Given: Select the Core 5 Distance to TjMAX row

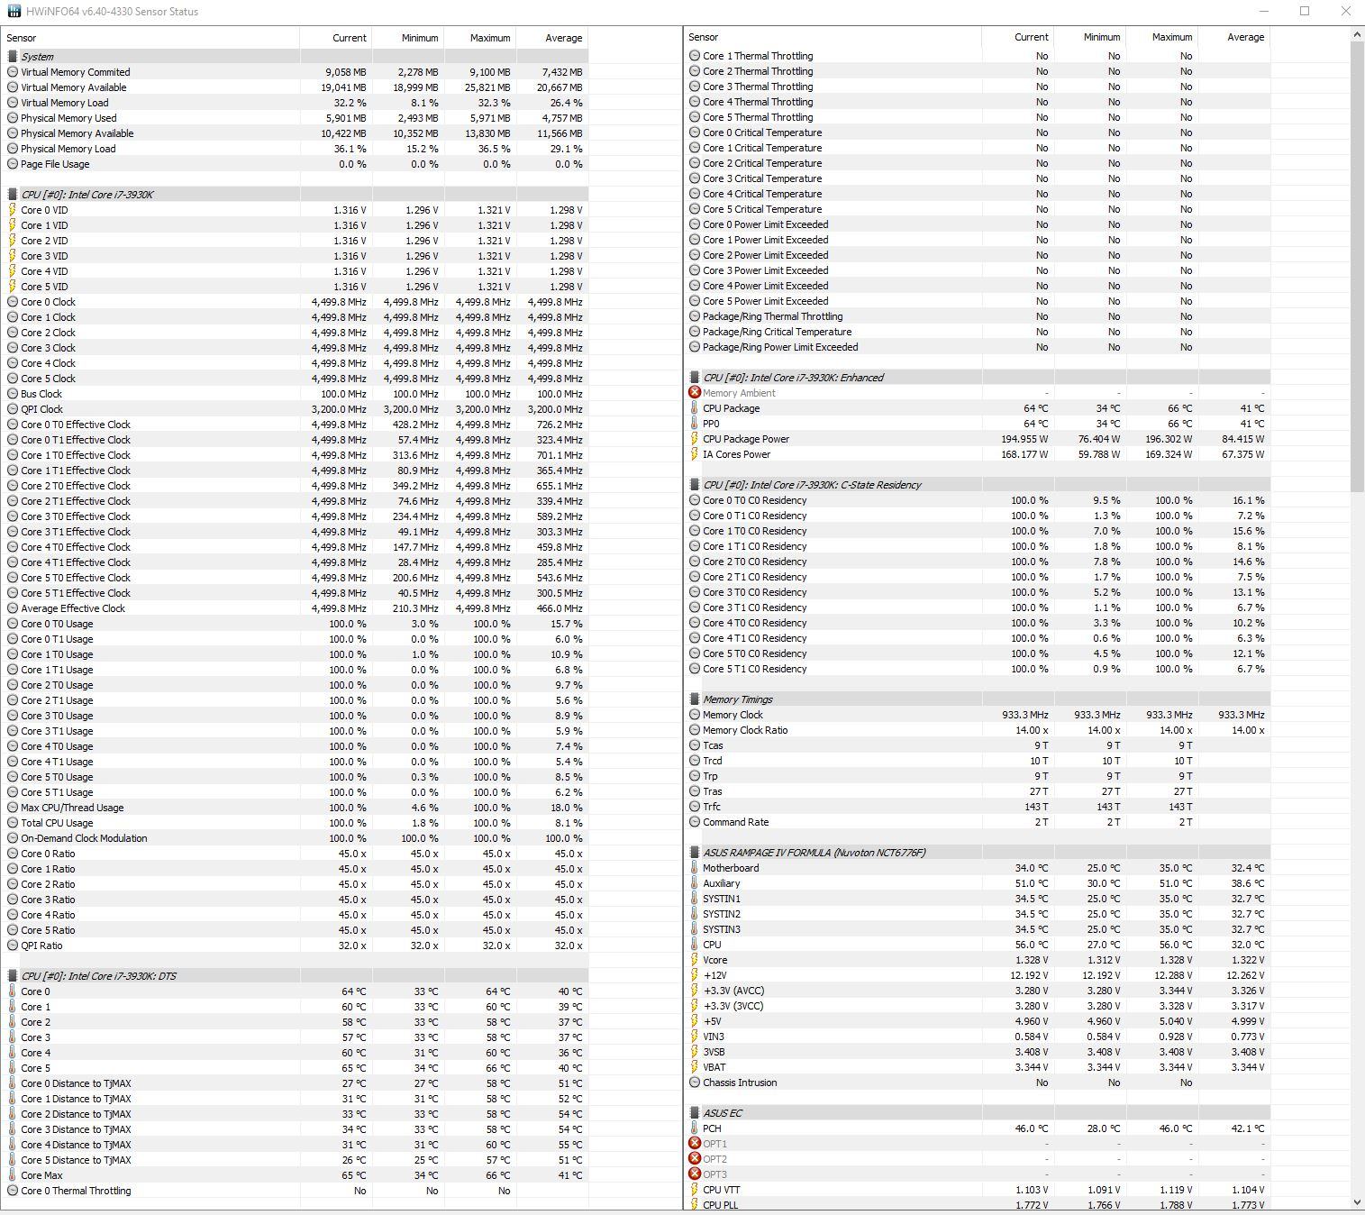Looking at the screenshot, I should tap(296, 1160).
